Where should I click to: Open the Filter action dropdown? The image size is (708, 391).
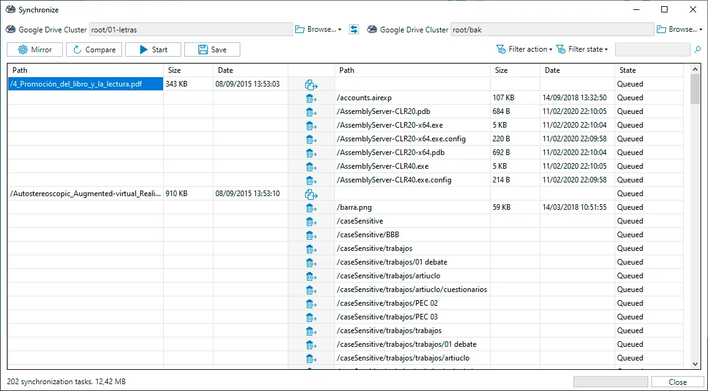[x=524, y=49]
